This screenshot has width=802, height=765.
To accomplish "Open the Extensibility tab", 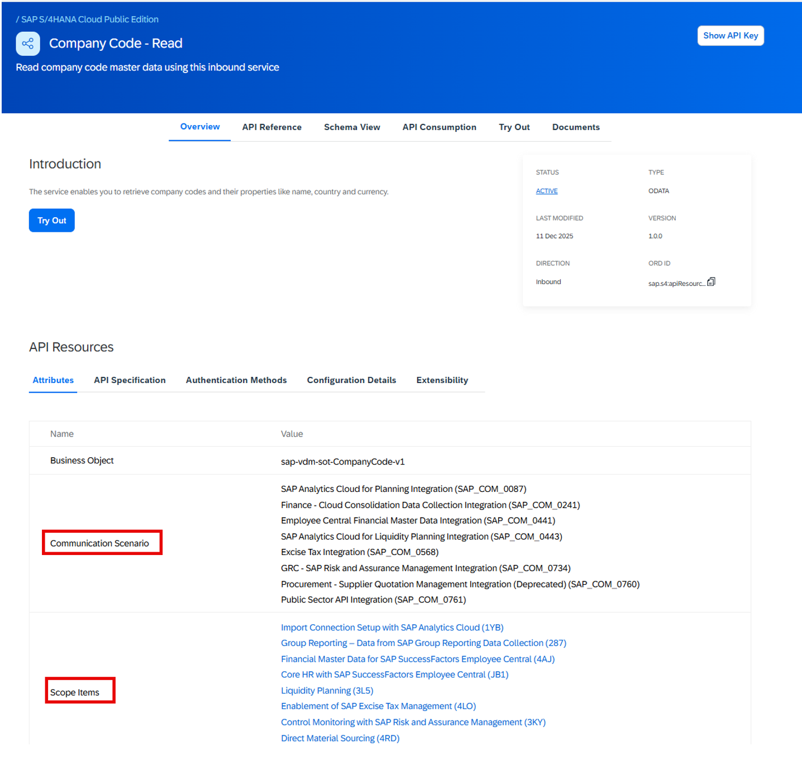I will pos(442,380).
